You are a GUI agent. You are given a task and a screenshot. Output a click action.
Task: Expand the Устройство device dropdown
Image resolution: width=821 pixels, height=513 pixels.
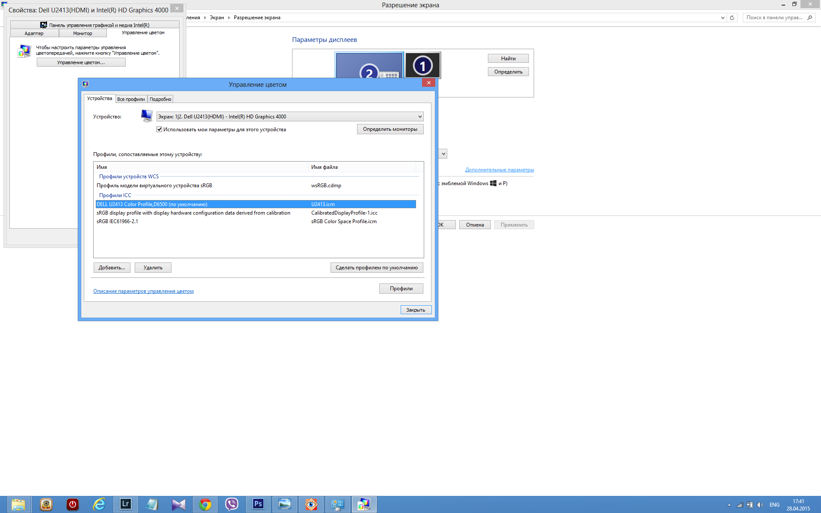(x=420, y=117)
